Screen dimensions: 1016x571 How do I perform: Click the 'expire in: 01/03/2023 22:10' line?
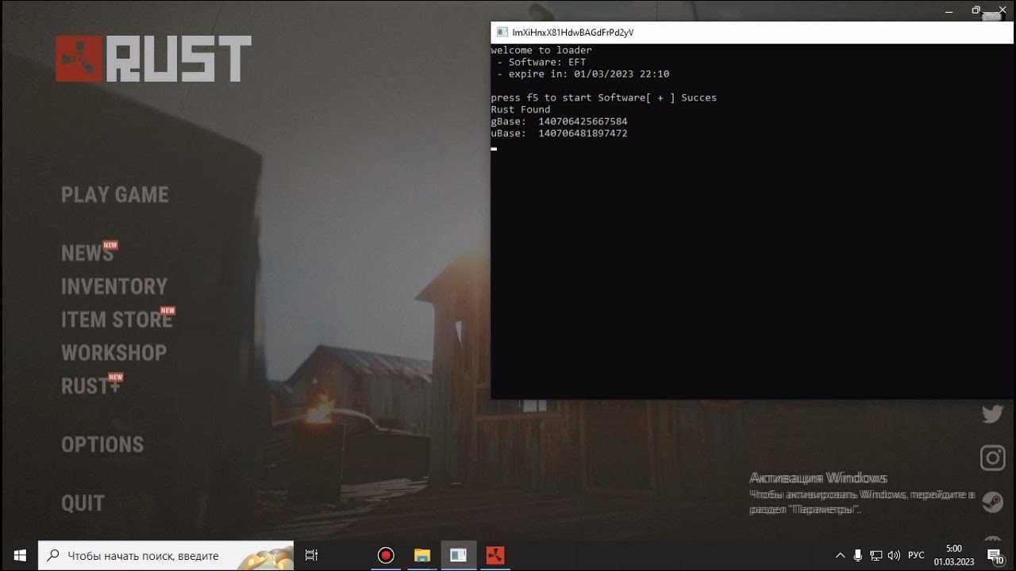pos(583,74)
